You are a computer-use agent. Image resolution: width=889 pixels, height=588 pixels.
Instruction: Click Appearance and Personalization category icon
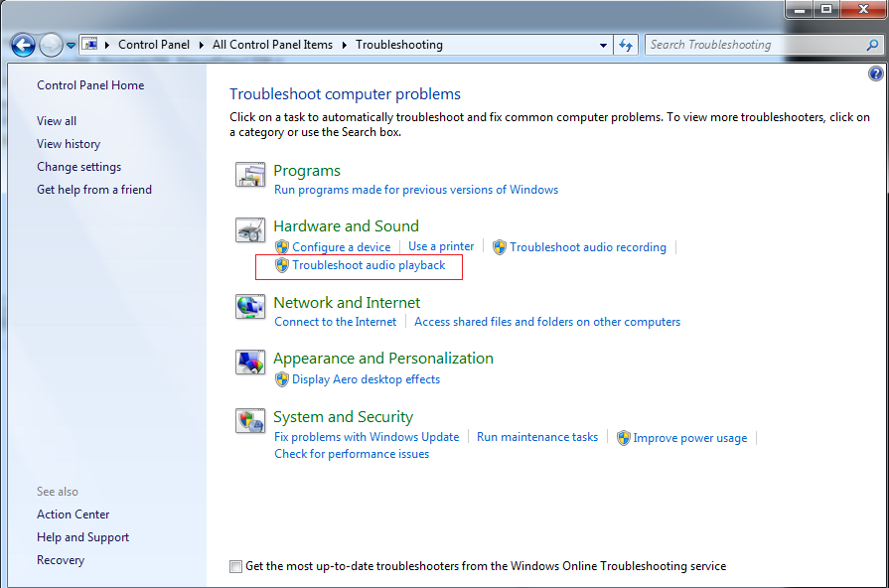(x=250, y=363)
